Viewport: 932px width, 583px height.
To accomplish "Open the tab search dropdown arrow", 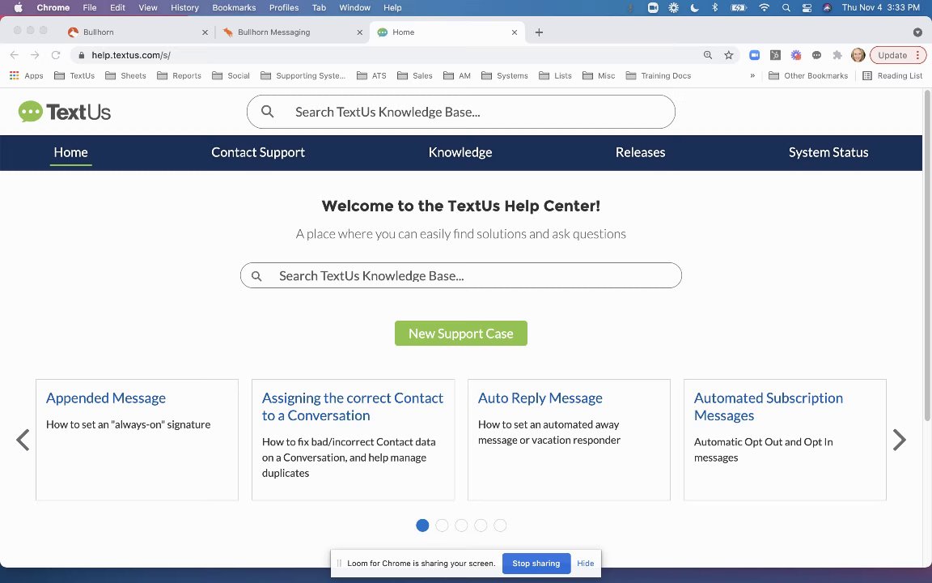I will [917, 32].
